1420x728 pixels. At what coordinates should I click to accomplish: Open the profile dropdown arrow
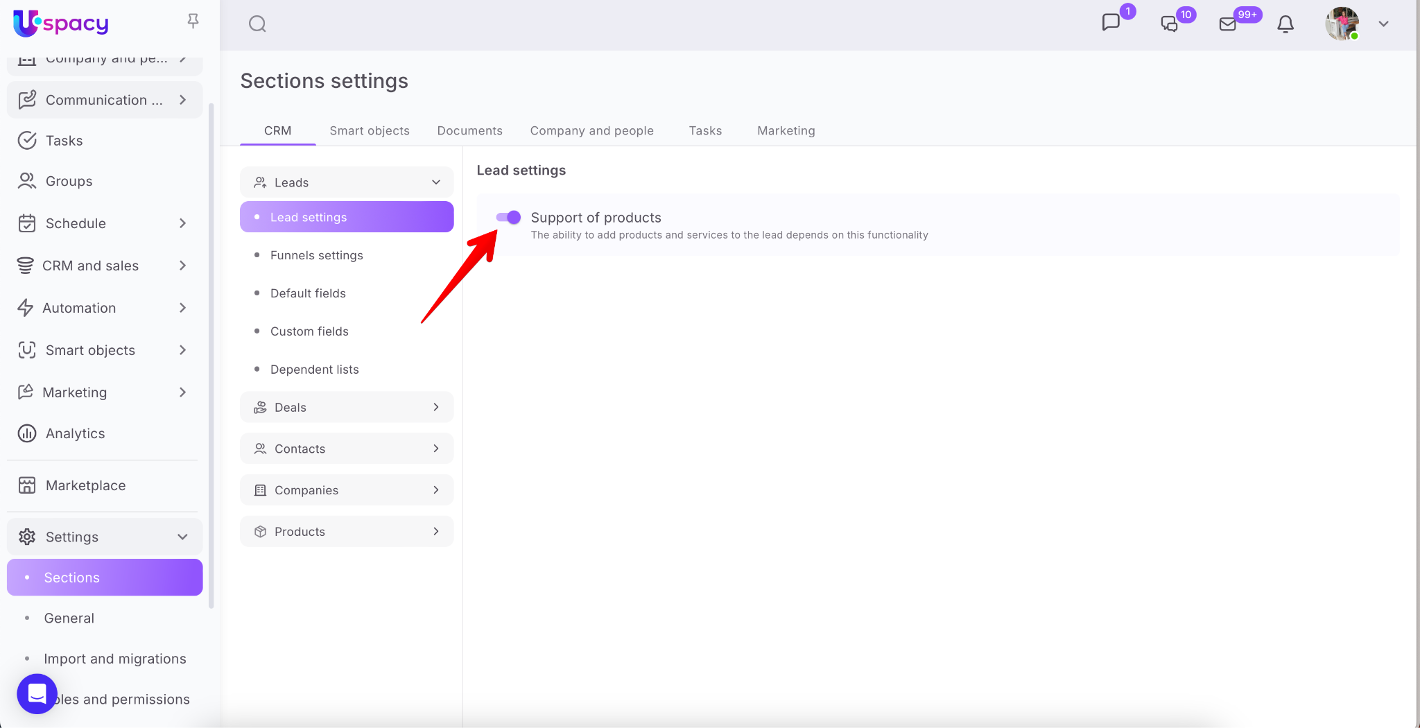point(1383,24)
